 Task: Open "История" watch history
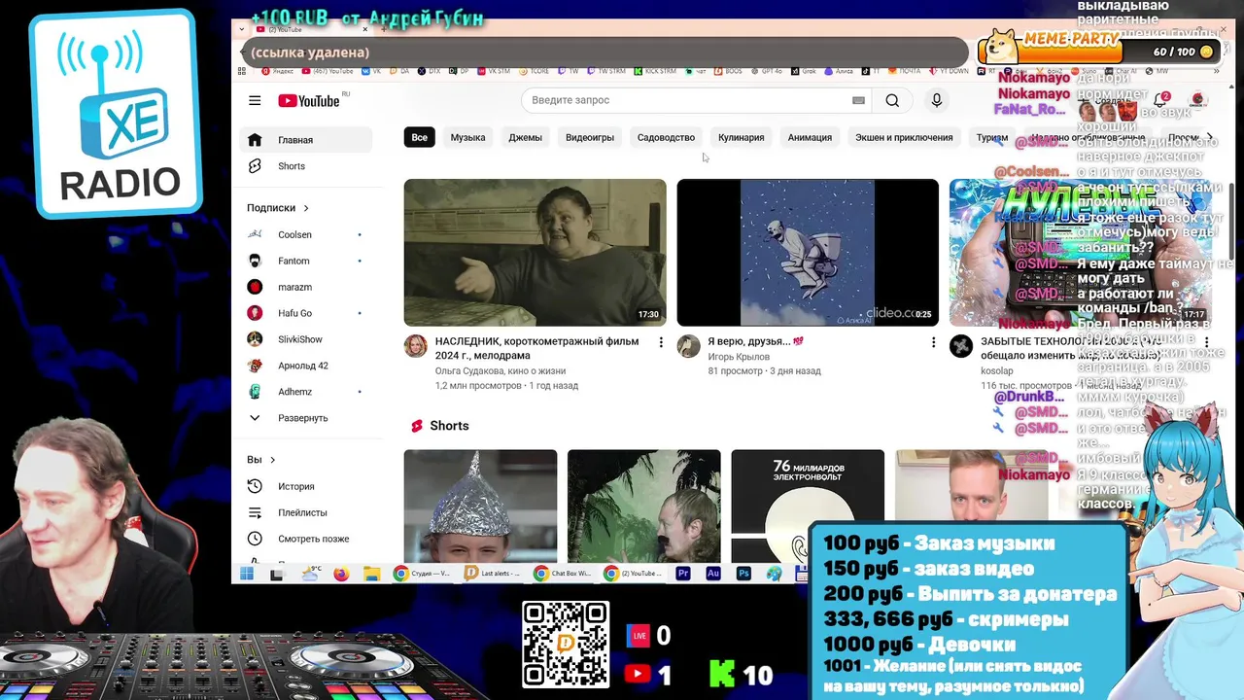[305, 486]
